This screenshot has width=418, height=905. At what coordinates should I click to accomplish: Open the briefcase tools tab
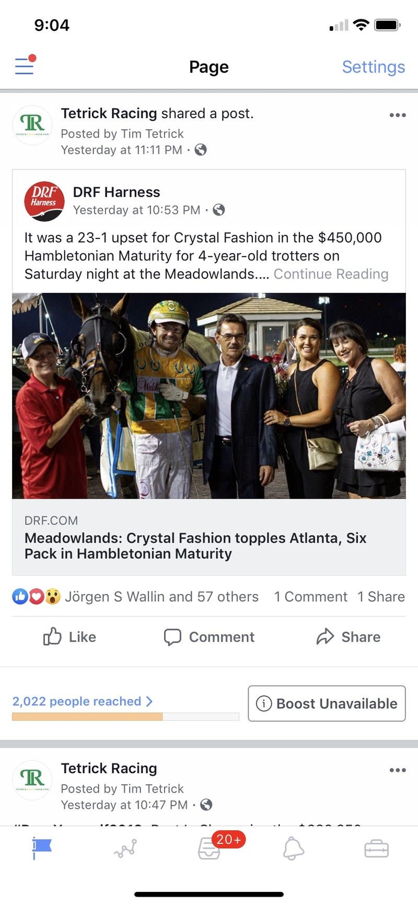[x=376, y=849]
